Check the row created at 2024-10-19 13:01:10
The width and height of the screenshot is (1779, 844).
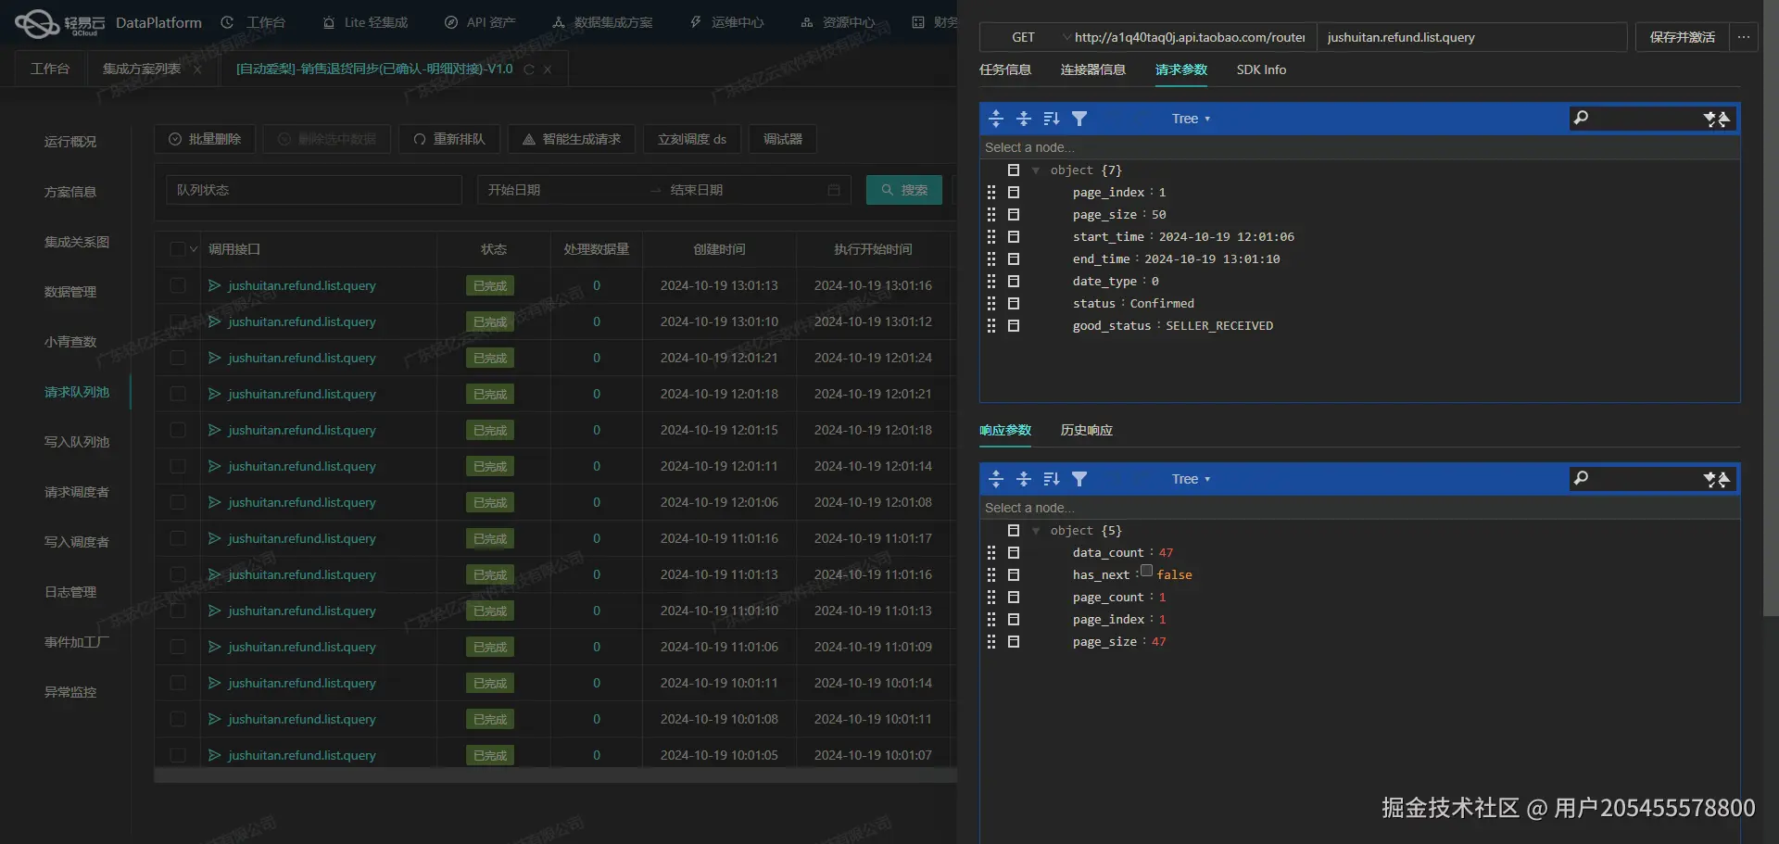[178, 321]
